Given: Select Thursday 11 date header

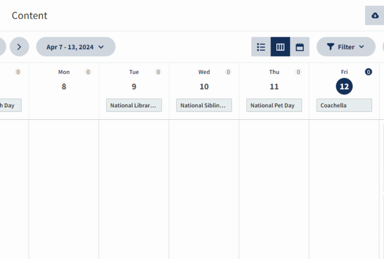Looking at the screenshot, I should 274,86.
